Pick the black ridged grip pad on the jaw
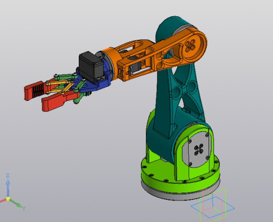The width and height of the screenshot is (273, 222). [38, 90]
